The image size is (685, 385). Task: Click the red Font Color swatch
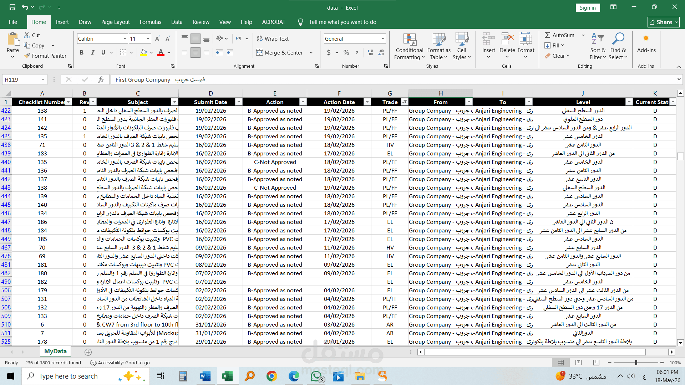161,52
